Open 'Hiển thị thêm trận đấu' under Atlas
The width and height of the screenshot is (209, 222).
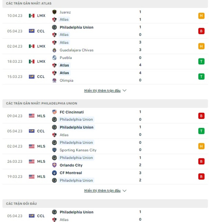(103, 91)
